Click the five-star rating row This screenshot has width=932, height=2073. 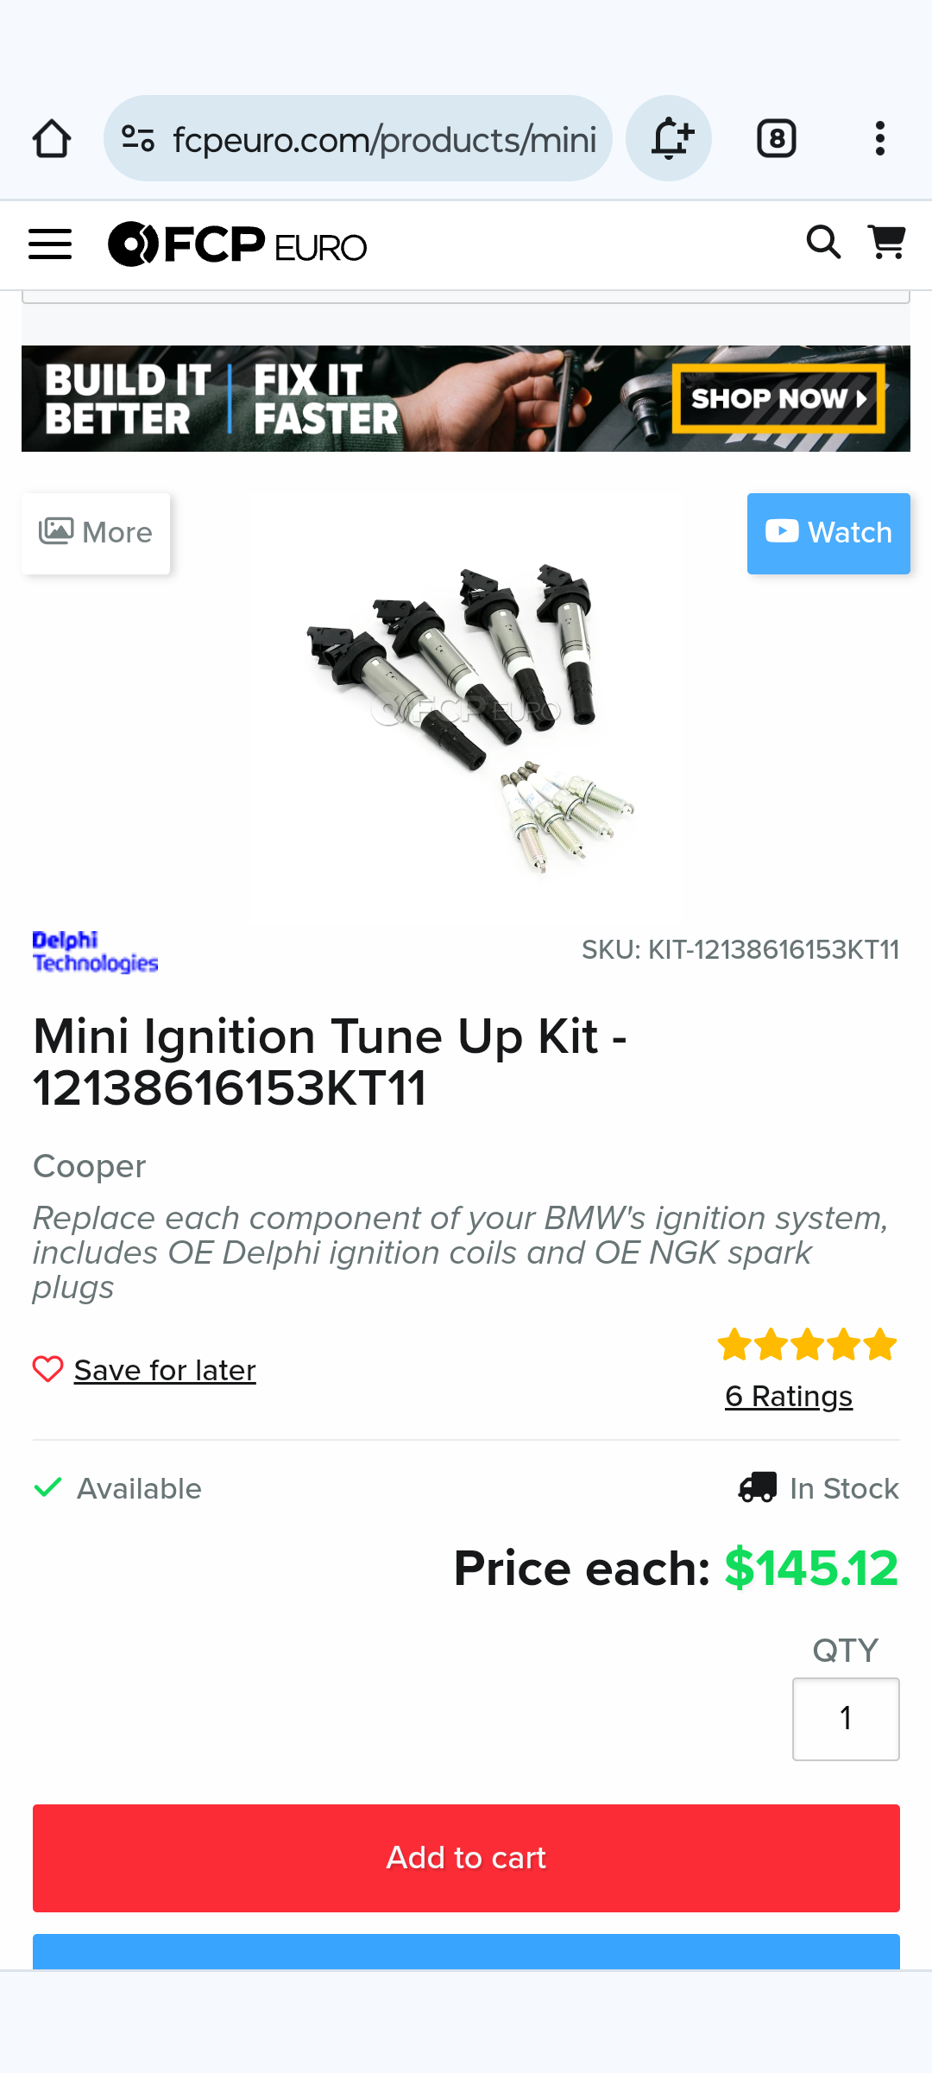[808, 1345]
